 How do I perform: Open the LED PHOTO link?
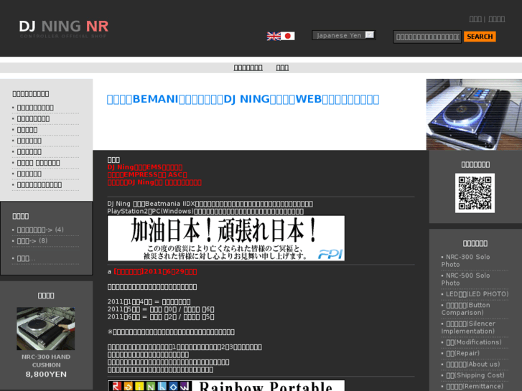(477, 294)
